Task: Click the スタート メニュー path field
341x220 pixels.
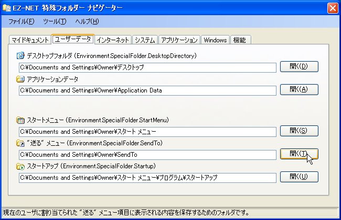Action: 147,132
